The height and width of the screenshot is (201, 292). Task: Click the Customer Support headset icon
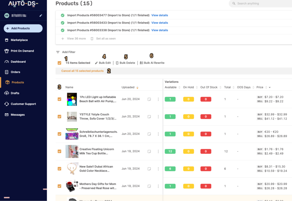pyautogui.click(x=7, y=104)
